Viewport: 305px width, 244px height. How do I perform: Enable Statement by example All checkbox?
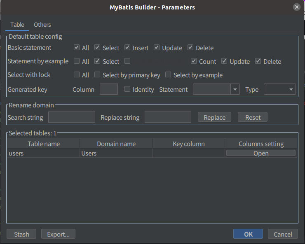[x=77, y=61]
